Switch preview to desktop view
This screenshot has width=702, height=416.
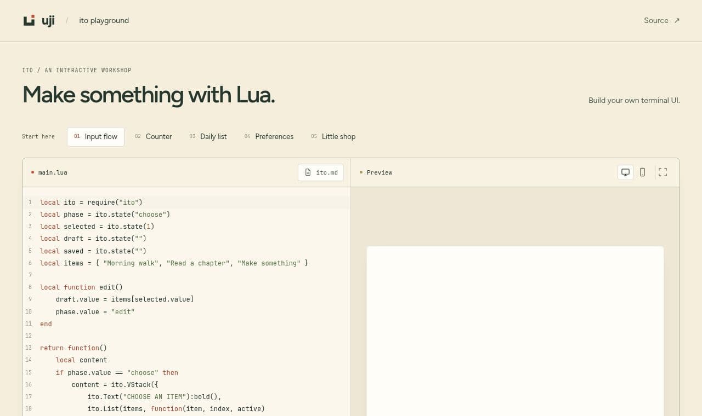point(625,172)
